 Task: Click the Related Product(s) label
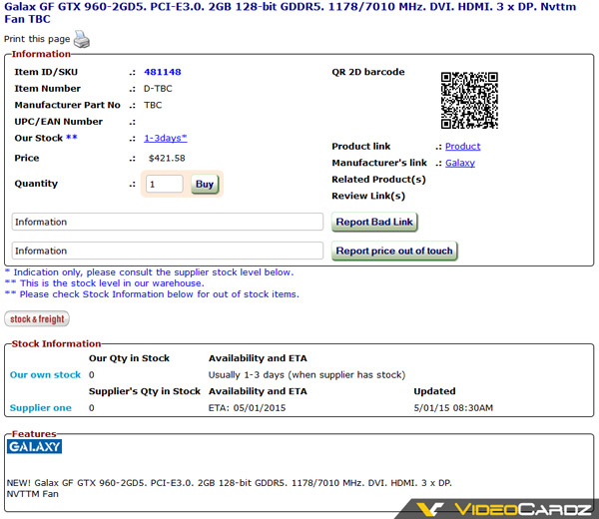(x=378, y=180)
